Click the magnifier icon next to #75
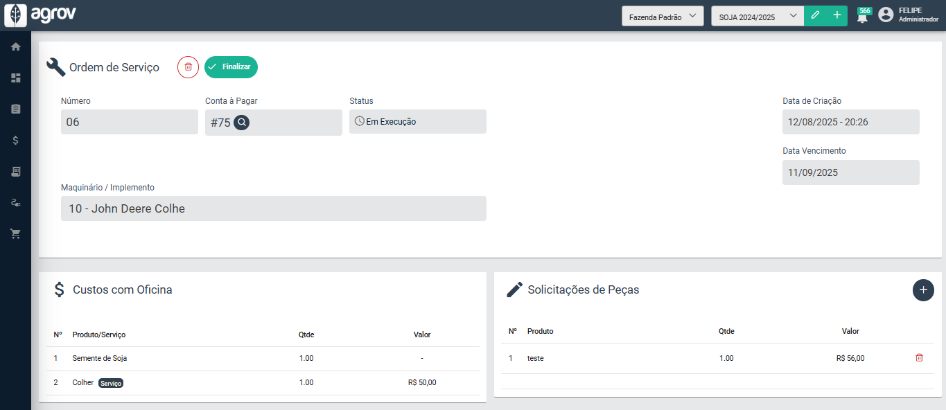 [241, 123]
